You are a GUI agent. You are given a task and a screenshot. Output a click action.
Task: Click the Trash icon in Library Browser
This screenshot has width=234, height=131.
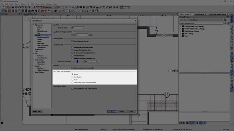pyautogui.click(x=183, y=36)
